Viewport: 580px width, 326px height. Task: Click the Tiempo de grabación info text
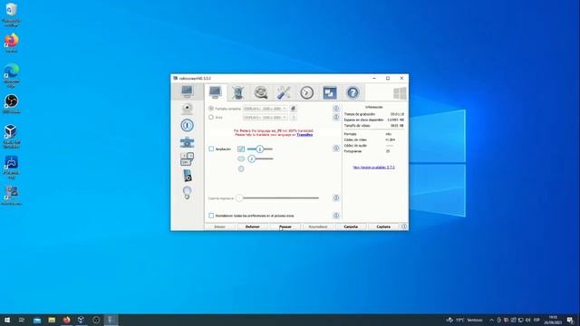pos(360,114)
